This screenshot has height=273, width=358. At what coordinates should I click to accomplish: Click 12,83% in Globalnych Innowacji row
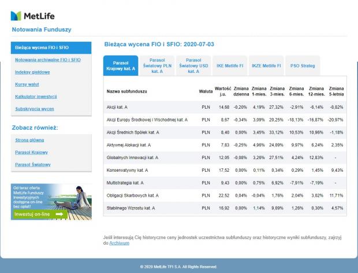pyautogui.click(x=316, y=157)
